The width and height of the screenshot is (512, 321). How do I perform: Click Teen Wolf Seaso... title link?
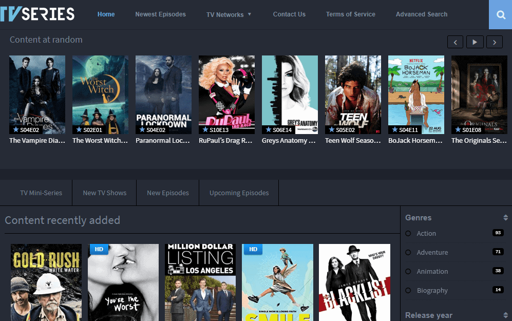(x=353, y=141)
